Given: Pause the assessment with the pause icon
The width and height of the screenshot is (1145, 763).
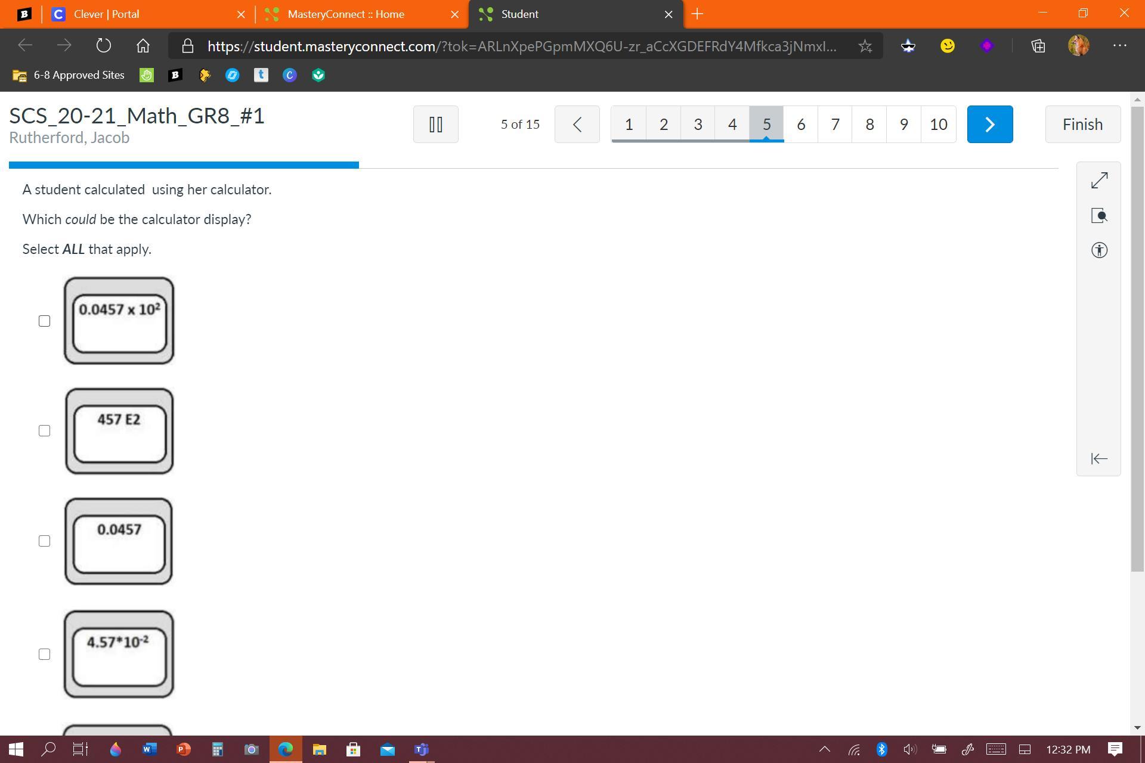Looking at the screenshot, I should [x=435, y=124].
